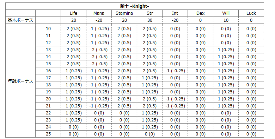Image resolution: width=275 pixels, height=139 pixels.
Task: Click the age 20 row label
Action: tap(48, 99)
